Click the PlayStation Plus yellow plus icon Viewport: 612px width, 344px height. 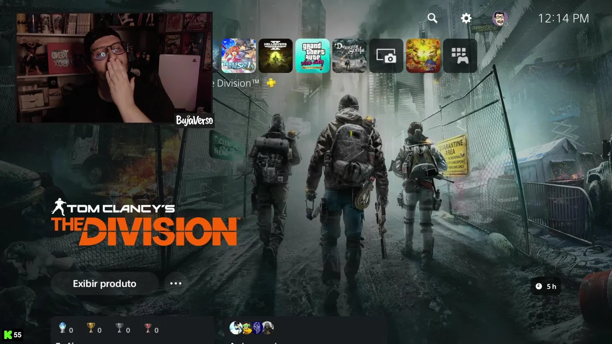tap(271, 83)
